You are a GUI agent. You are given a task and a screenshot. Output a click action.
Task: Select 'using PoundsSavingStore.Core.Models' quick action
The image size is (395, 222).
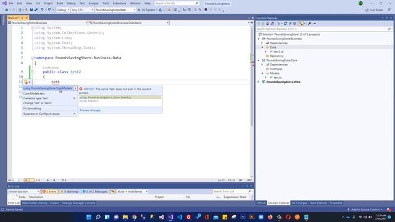click(48, 88)
